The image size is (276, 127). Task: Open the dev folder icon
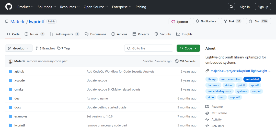[x=10, y=98]
